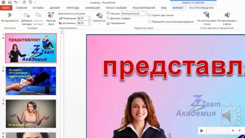This screenshot has height=138, width=245.
Task: Select the speaker audio icon on slide
Action: [231, 116]
